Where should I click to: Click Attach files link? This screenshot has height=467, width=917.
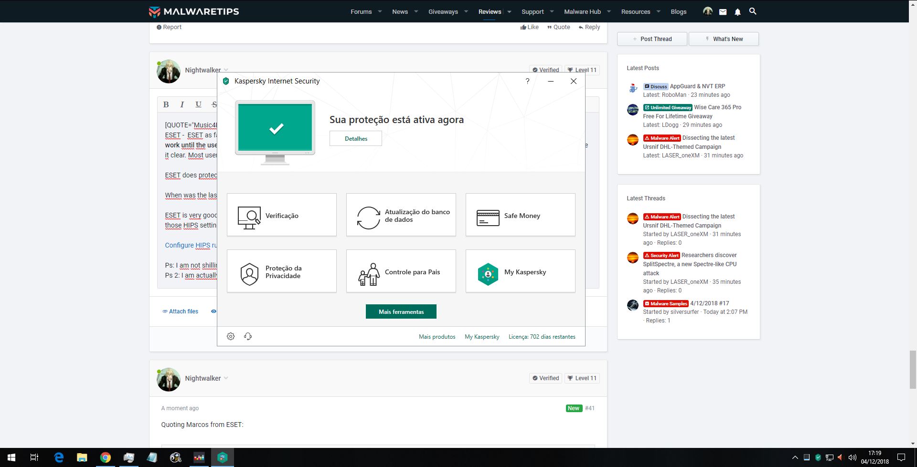(x=181, y=311)
